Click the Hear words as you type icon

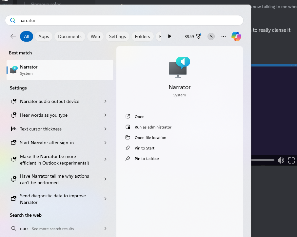(x=14, y=115)
